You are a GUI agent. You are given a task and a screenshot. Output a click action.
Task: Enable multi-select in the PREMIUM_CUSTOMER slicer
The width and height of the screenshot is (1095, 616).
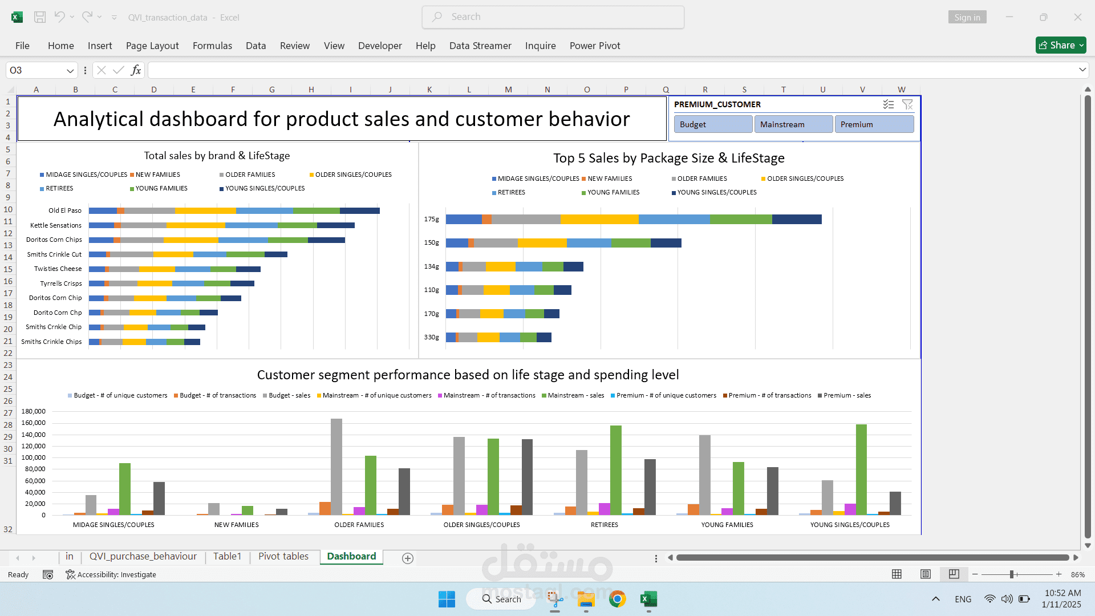[888, 104]
